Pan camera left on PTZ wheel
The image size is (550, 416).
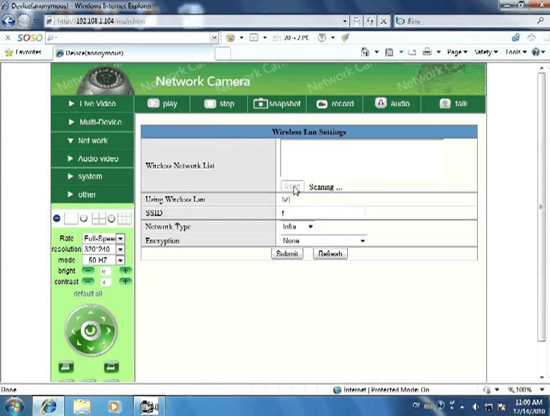coord(73,330)
